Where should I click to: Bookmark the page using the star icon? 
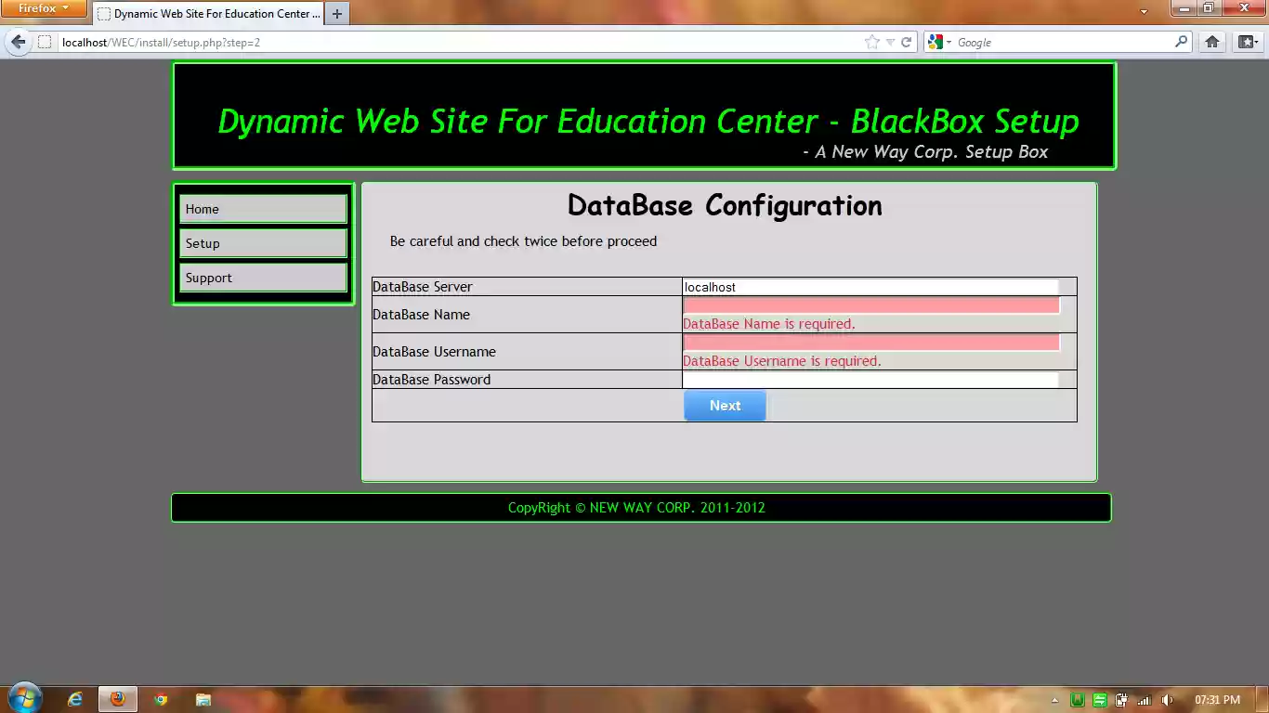click(x=871, y=42)
